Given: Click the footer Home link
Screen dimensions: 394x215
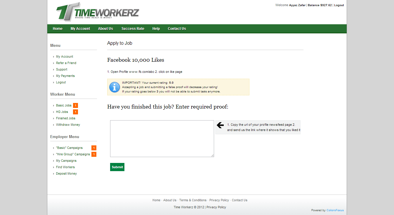Looking at the screenshot, I should (156, 200).
